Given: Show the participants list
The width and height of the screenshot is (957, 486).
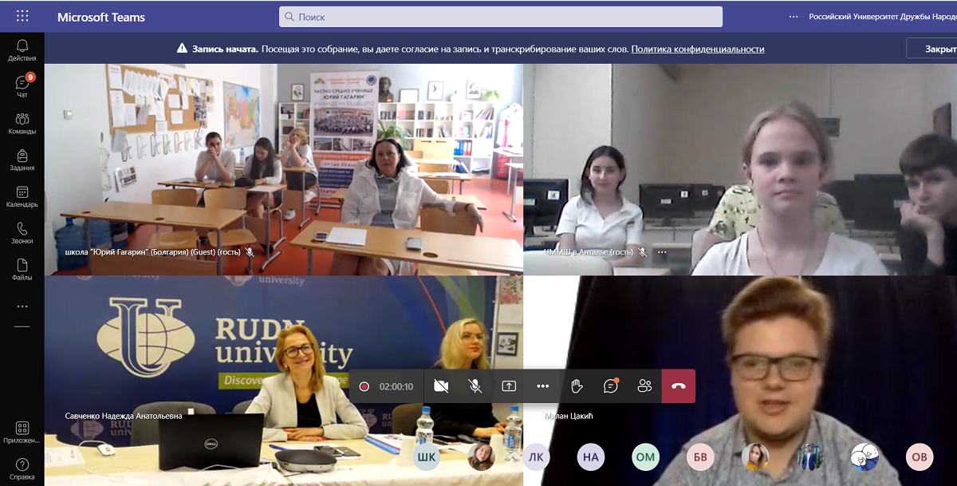Looking at the screenshot, I should (644, 386).
